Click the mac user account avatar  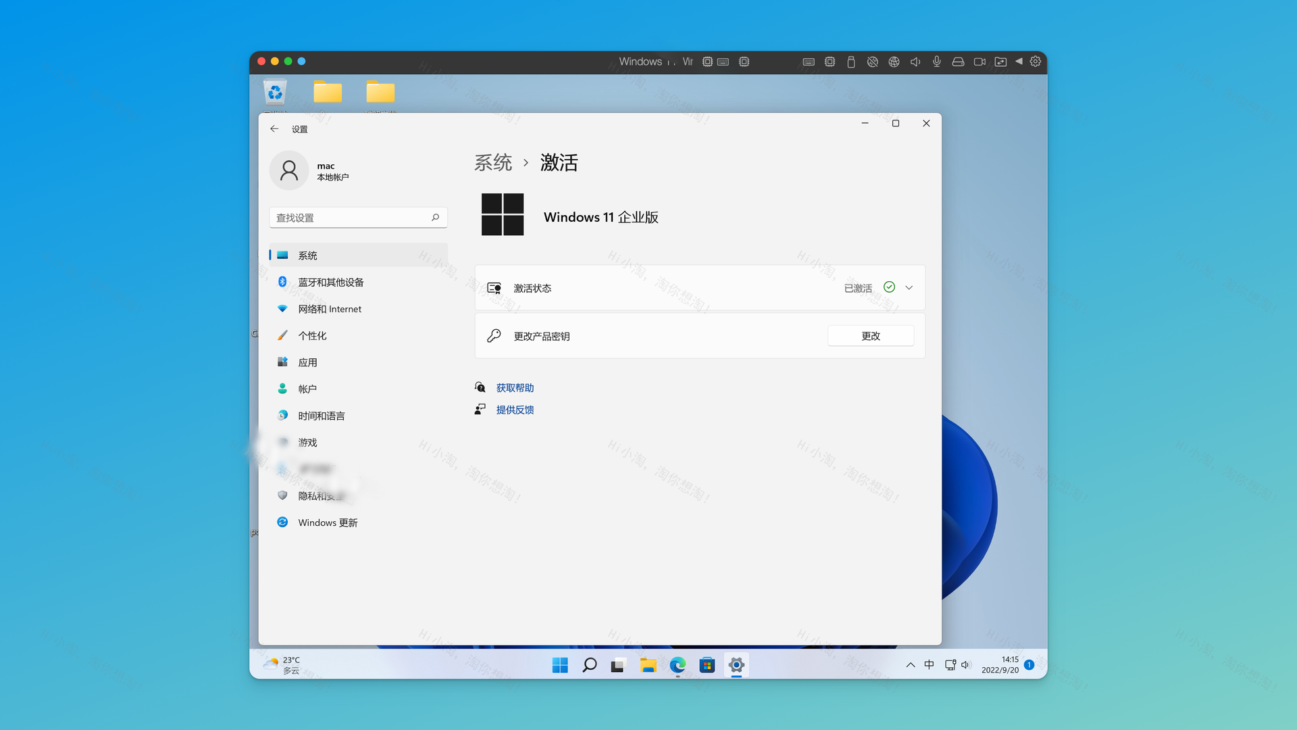click(289, 170)
